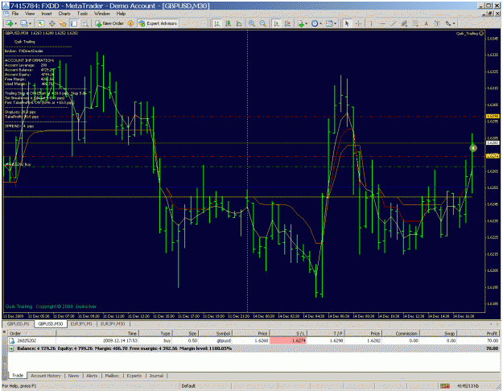Open the Charts menu

click(x=64, y=14)
